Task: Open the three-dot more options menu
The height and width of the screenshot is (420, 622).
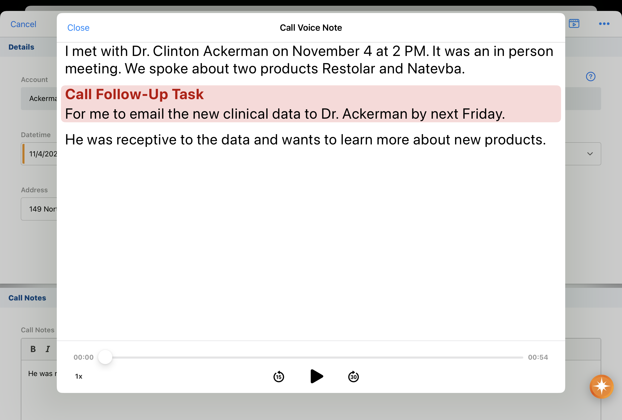Action: pyautogui.click(x=604, y=24)
